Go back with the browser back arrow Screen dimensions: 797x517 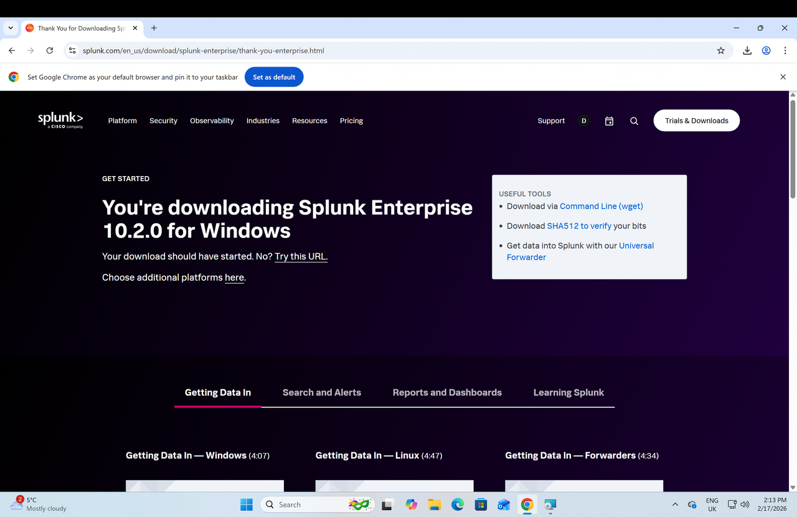click(x=12, y=50)
